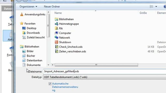Click the Bilder library icon
This screenshot has height=93, width=166.
(x=24, y=51)
